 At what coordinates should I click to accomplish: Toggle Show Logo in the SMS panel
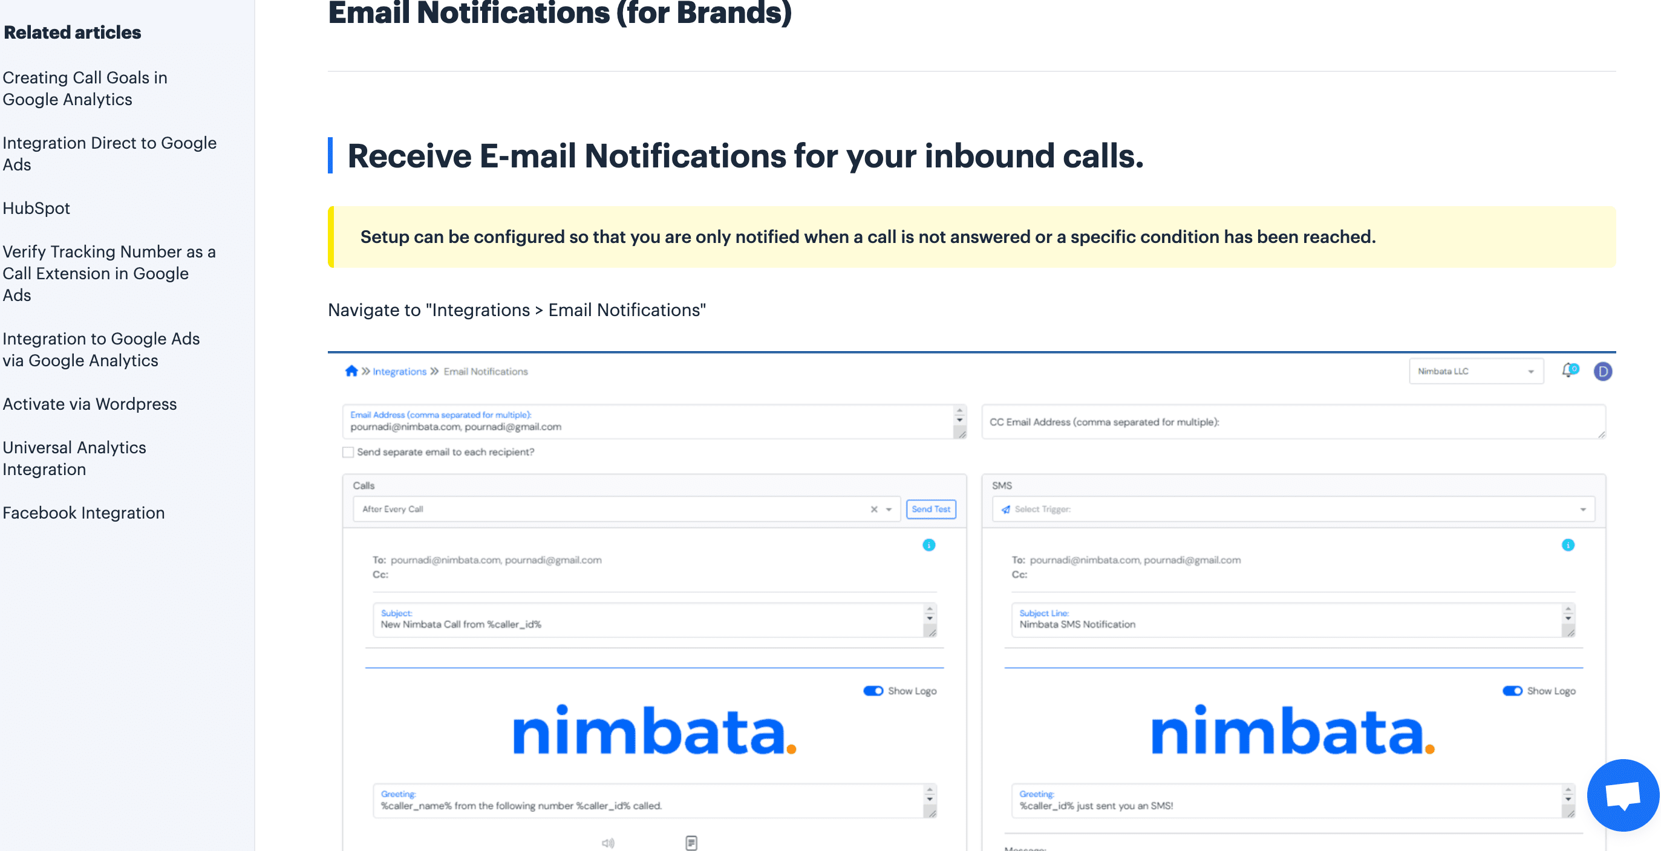click(1513, 691)
